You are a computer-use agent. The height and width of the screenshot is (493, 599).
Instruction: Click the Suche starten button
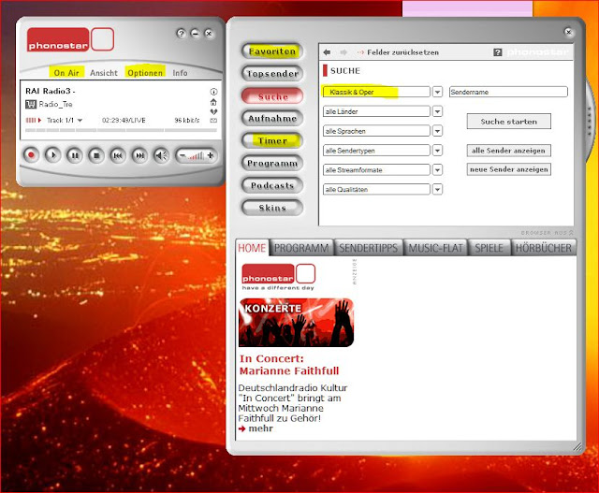point(508,122)
